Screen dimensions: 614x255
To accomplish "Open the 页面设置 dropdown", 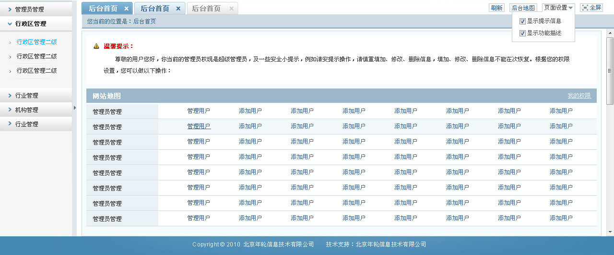I will (x=558, y=8).
